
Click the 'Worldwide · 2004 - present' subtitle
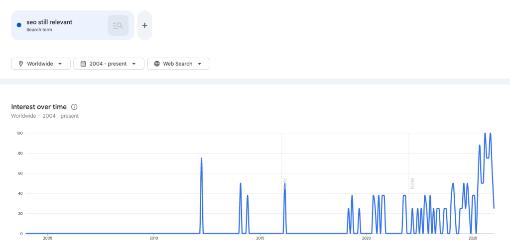tap(45, 116)
